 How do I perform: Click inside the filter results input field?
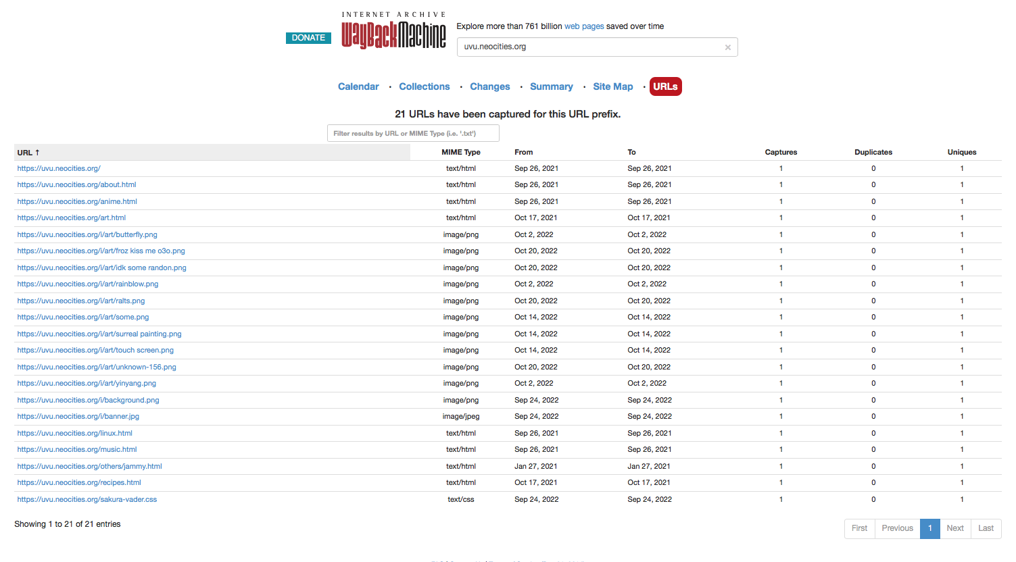tap(412, 133)
